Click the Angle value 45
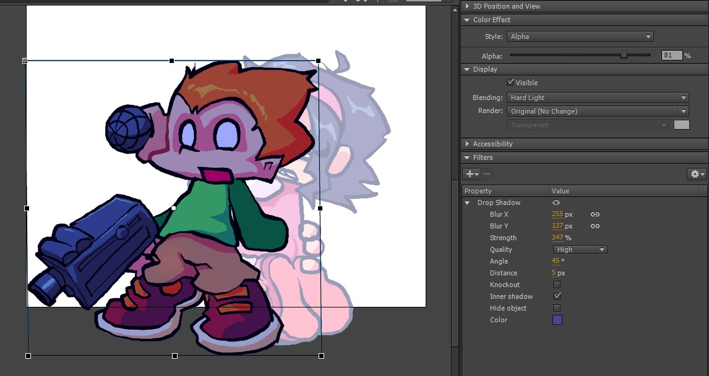The image size is (709, 376). tap(556, 261)
